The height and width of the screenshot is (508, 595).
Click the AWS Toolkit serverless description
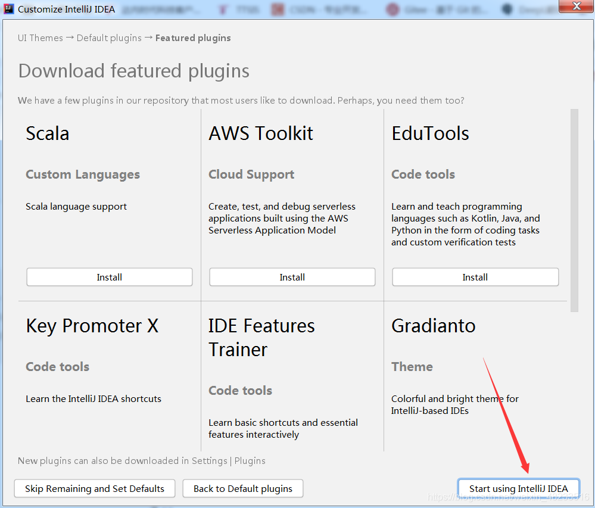[282, 219]
